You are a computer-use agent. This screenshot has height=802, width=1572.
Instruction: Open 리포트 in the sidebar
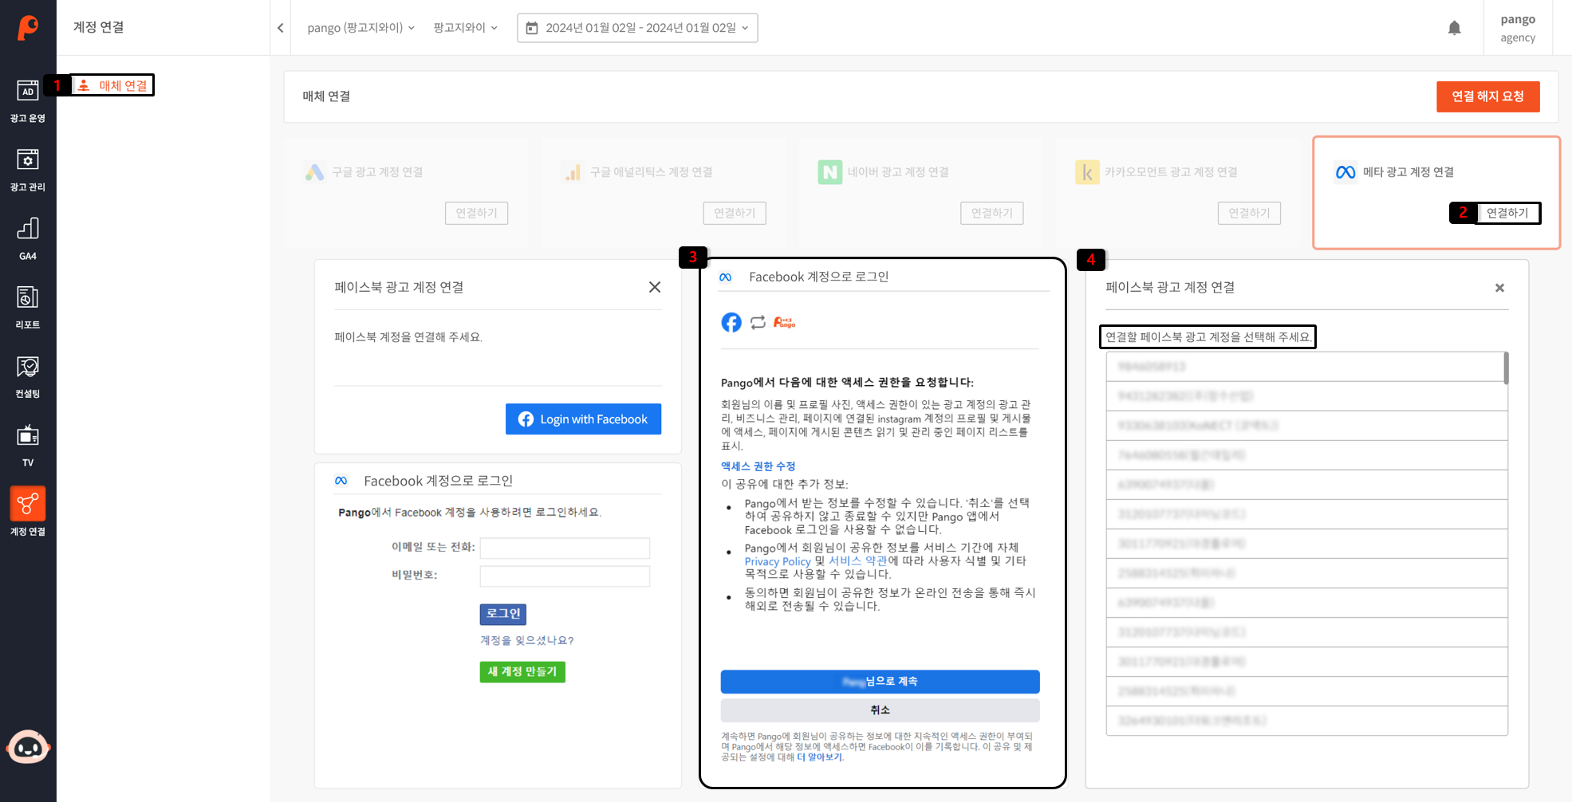coord(28,308)
